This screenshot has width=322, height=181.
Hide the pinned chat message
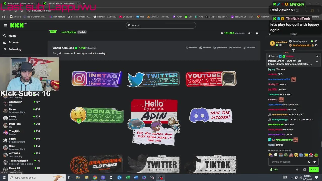pyautogui.click(x=317, y=57)
